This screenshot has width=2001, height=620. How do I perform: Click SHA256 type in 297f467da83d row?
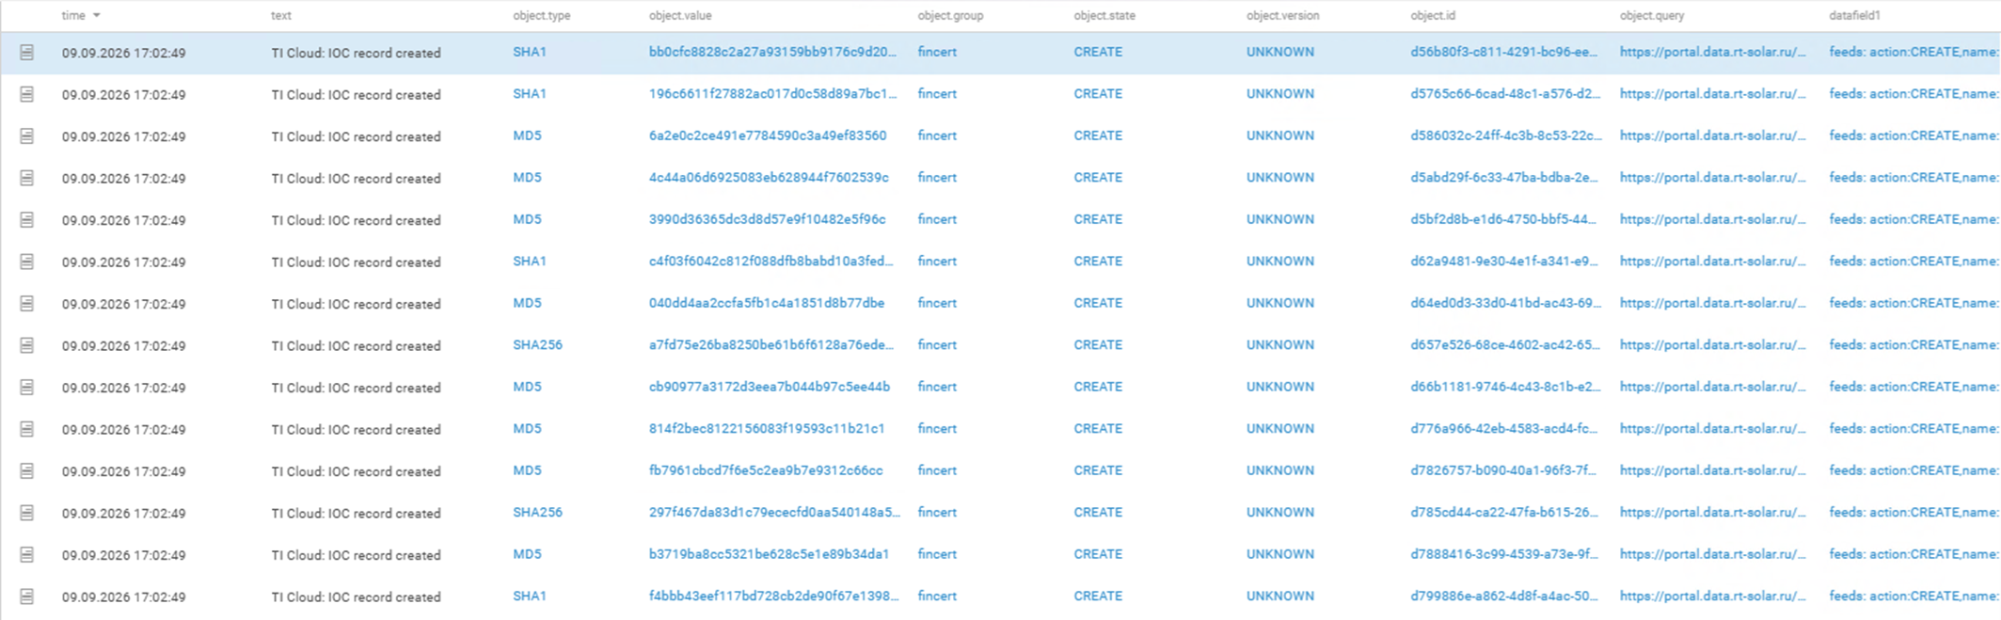pos(537,513)
